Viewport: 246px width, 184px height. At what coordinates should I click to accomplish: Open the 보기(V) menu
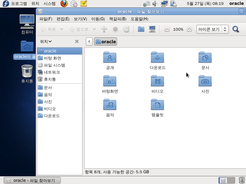[x=80, y=19]
